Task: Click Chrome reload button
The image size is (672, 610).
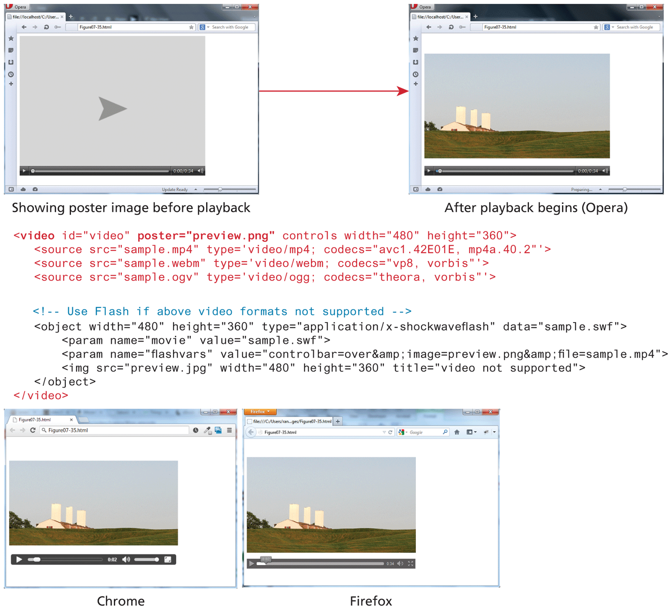Action: tap(33, 430)
